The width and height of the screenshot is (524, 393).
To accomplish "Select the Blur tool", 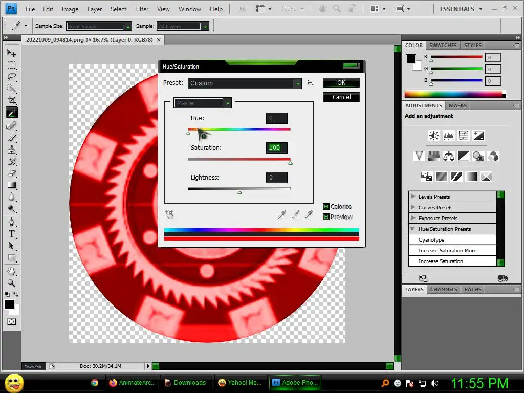I will coord(12,197).
